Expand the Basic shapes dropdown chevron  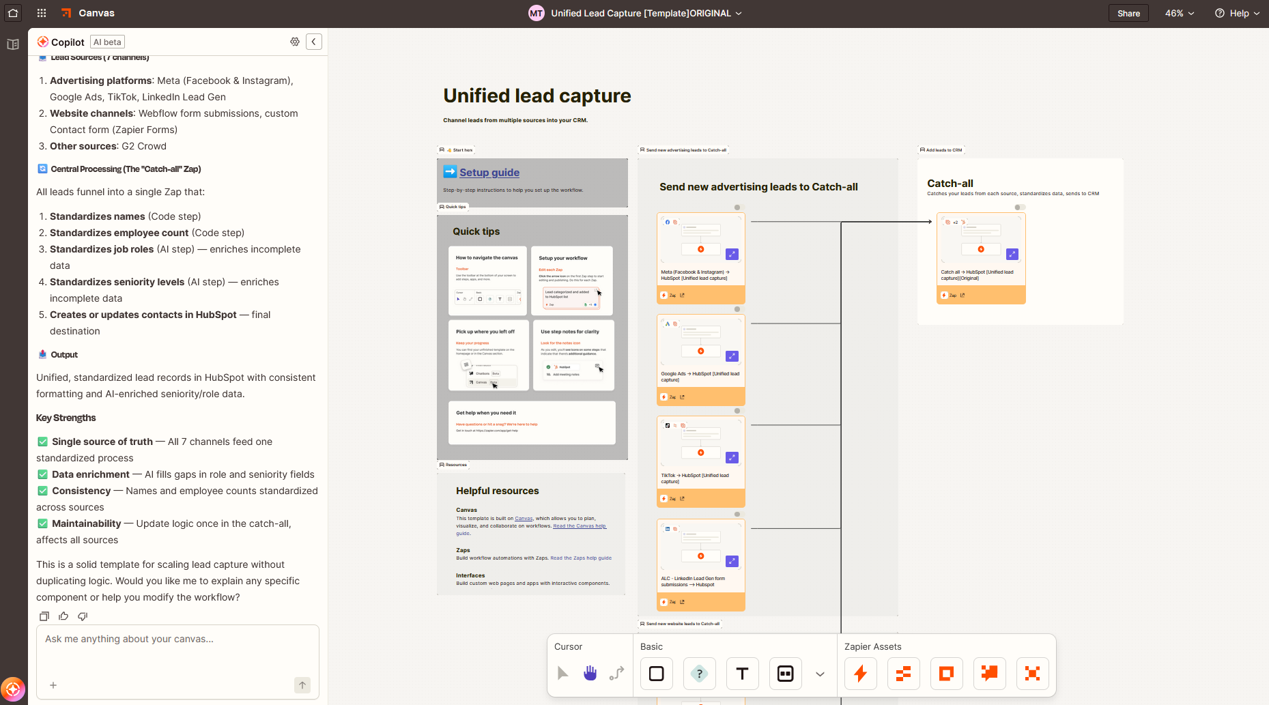coord(819,673)
